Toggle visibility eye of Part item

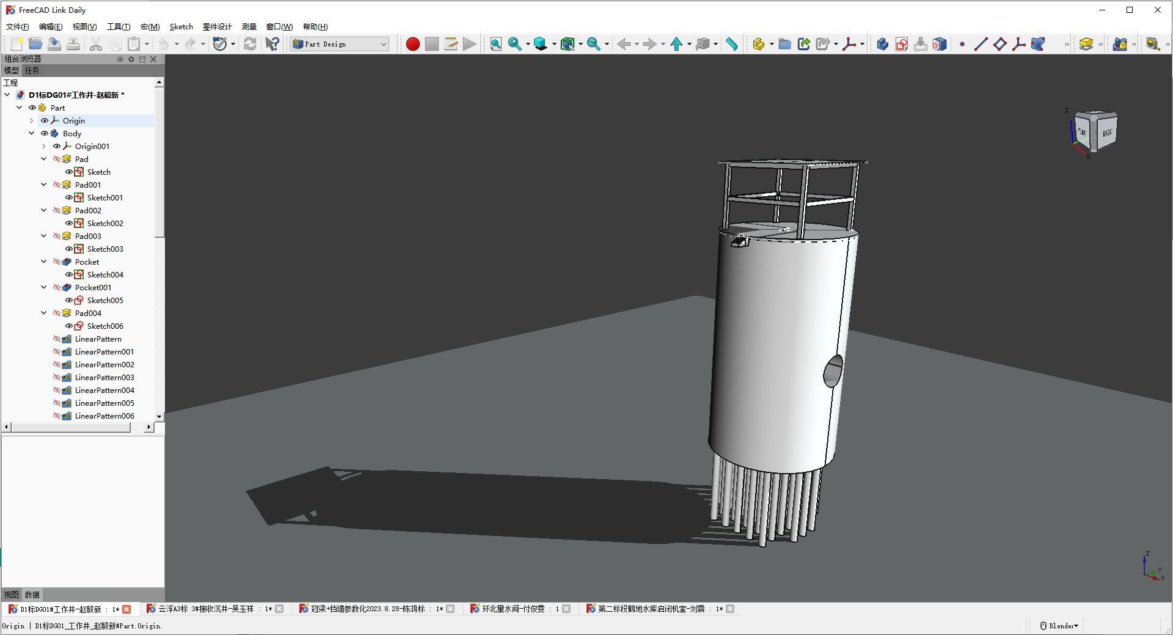32,108
